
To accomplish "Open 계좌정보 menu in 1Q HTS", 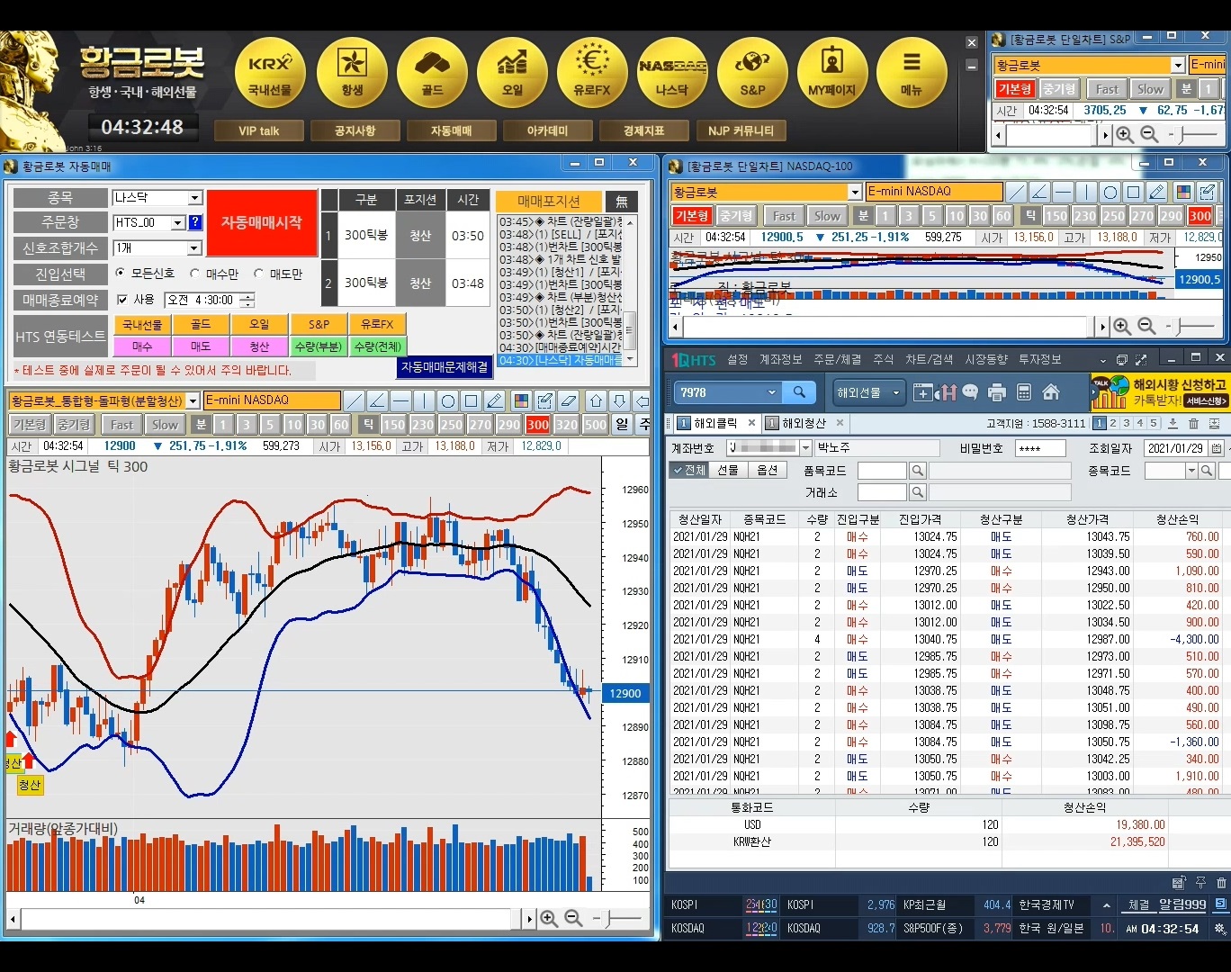I will coord(780,359).
